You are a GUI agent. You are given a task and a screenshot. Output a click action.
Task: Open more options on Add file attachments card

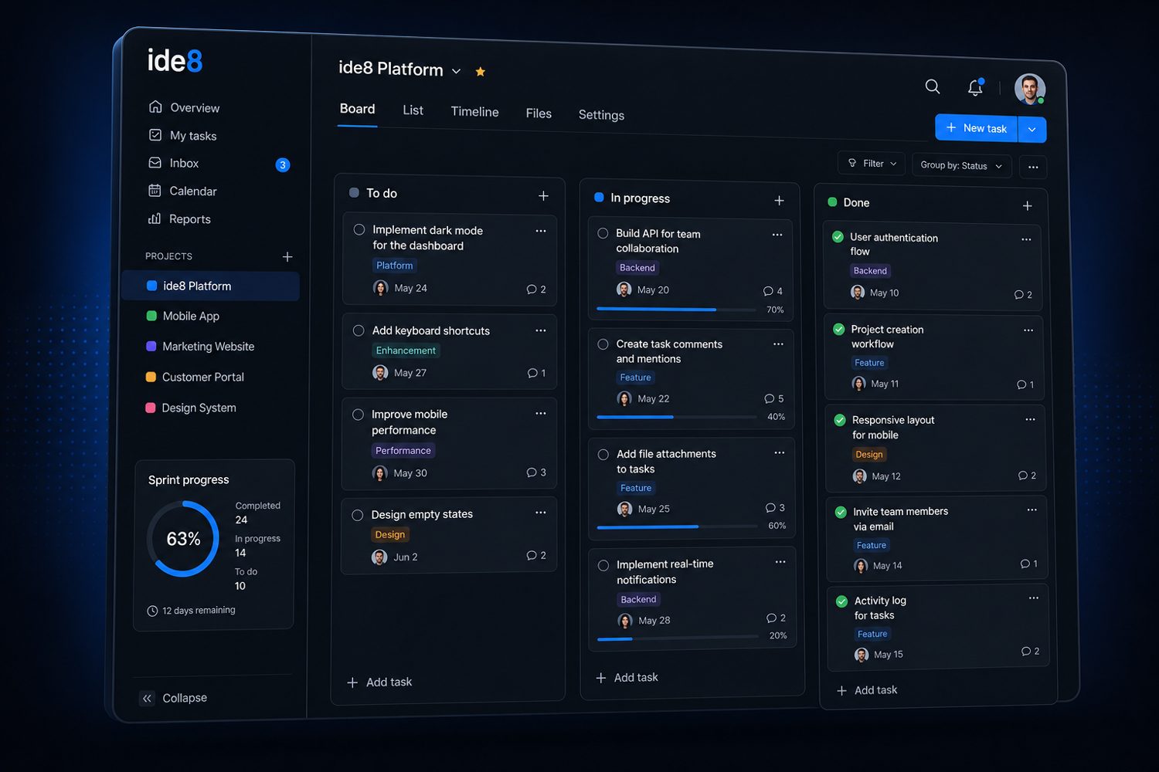[x=780, y=453]
